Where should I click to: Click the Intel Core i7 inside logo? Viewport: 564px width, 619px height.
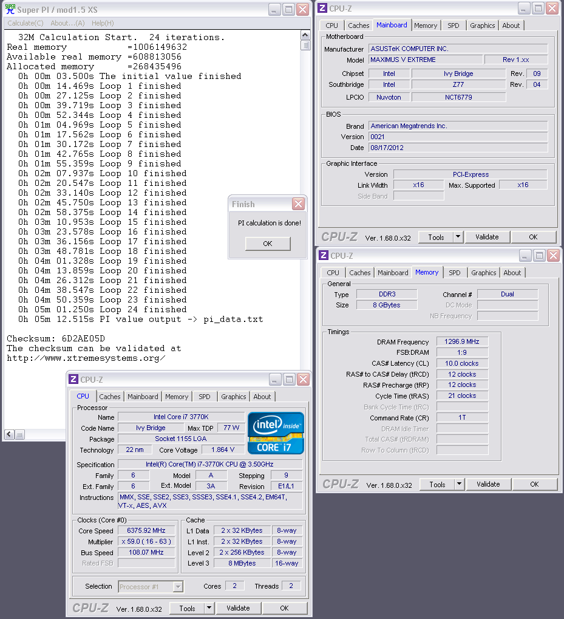(276, 433)
